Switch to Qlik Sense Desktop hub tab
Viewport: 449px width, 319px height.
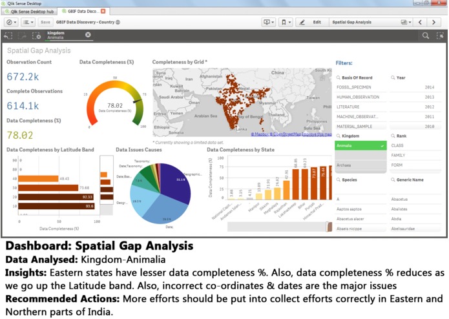tap(30, 12)
